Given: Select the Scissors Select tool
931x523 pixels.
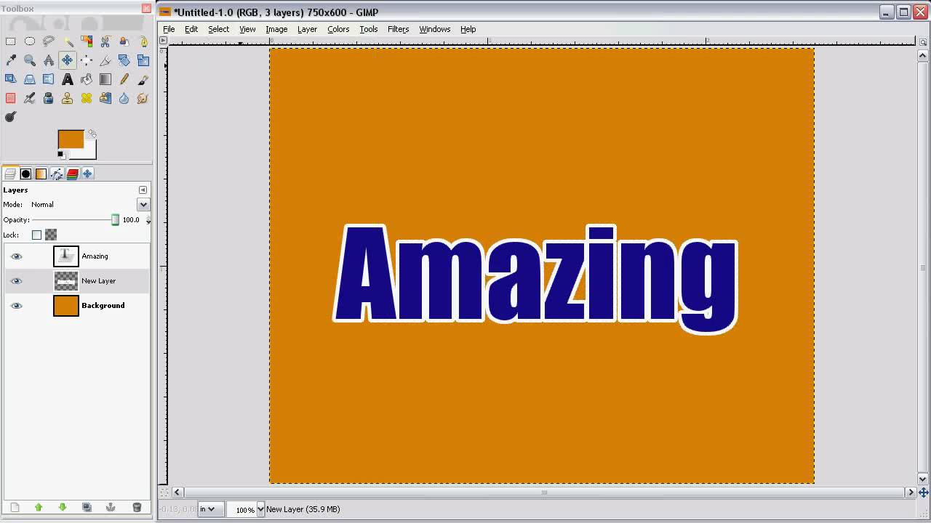Looking at the screenshot, I should pos(105,41).
